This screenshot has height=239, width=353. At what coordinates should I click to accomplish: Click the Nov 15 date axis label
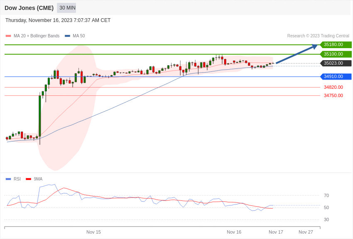pyautogui.click(x=94, y=232)
